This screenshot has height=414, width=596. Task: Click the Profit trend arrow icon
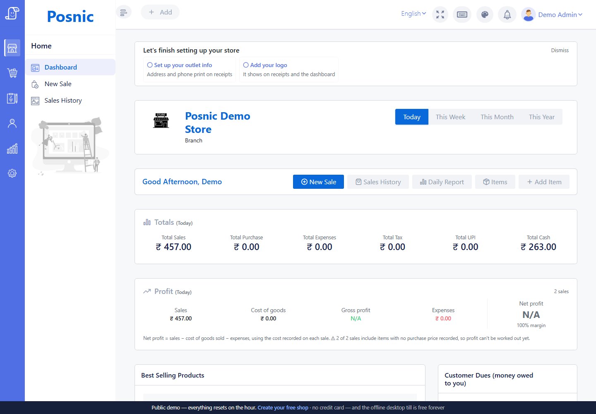pos(147,291)
